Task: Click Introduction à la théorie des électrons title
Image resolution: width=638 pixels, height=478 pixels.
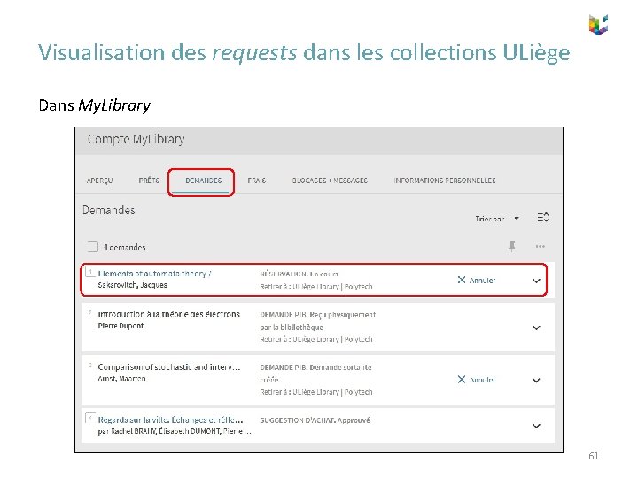Action: (x=169, y=314)
